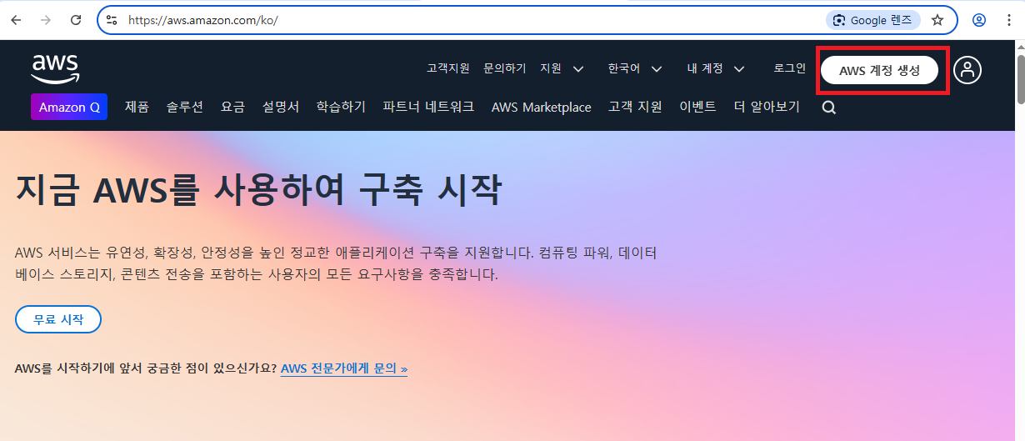The height and width of the screenshot is (441, 1025).
Task: Reload the page
Action: (x=76, y=20)
